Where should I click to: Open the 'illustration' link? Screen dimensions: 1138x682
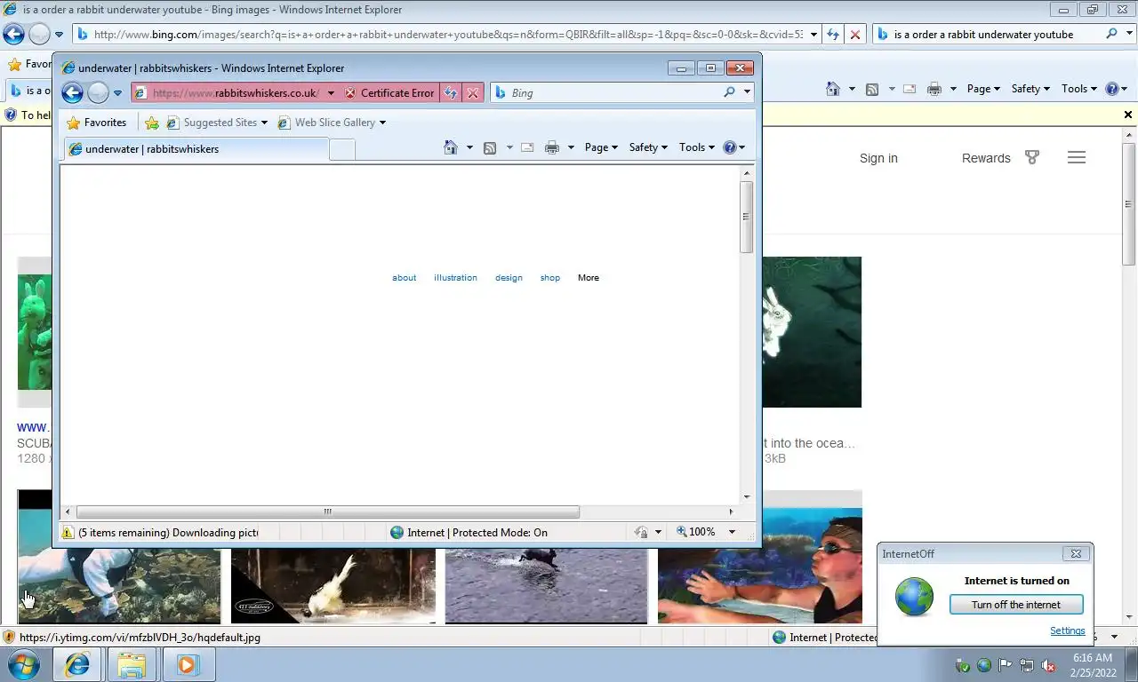coord(455,278)
